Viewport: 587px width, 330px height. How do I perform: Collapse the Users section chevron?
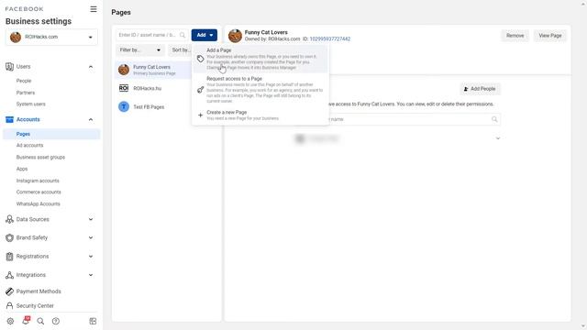point(91,67)
